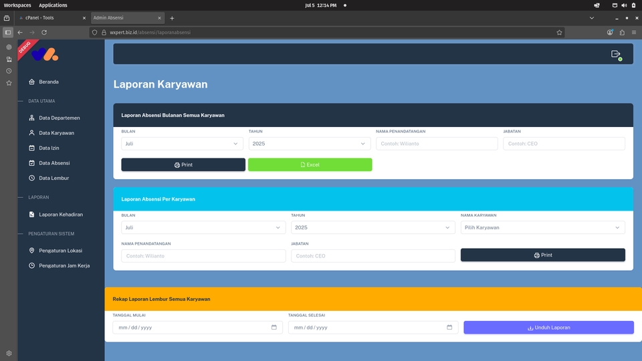
Task: Open recent browsing tab-history icon
Action: pos(7,18)
